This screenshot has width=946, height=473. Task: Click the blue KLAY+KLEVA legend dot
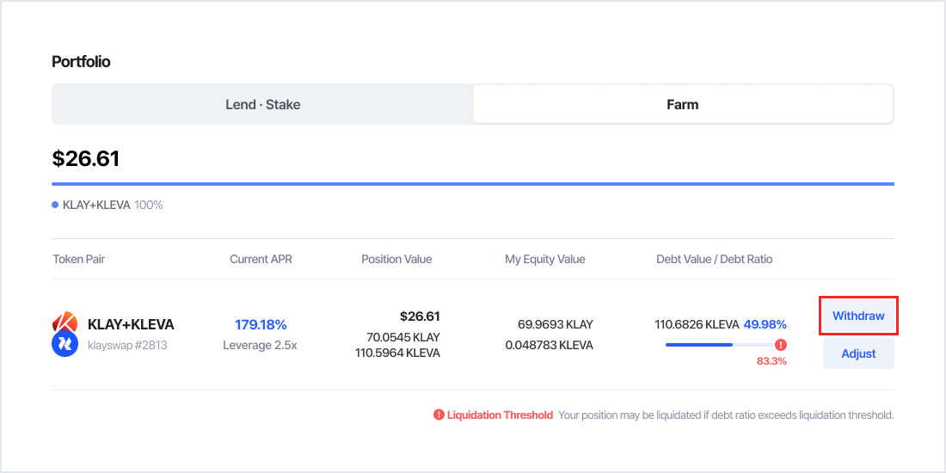[55, 205]
